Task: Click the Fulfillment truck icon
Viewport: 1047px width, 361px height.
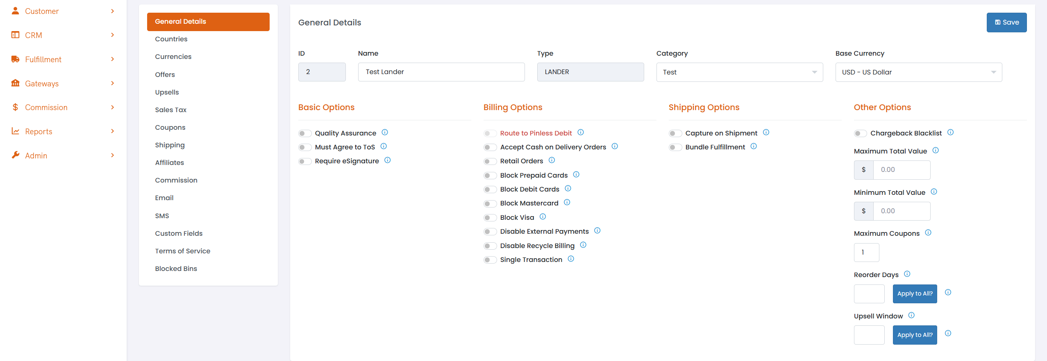Action: (16, 59)
